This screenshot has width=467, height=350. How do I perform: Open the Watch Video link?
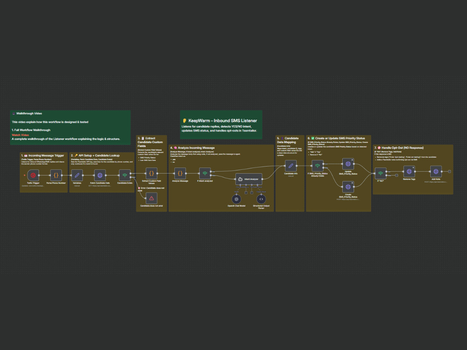[20, 135]
